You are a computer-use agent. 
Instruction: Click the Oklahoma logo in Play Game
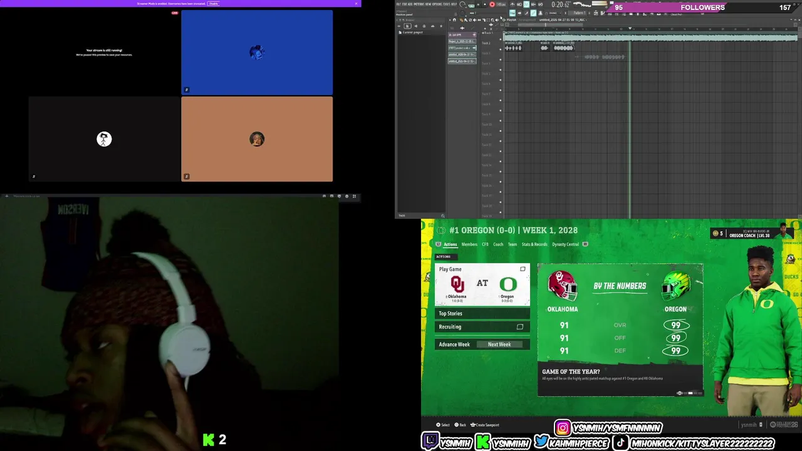(457, 284)
